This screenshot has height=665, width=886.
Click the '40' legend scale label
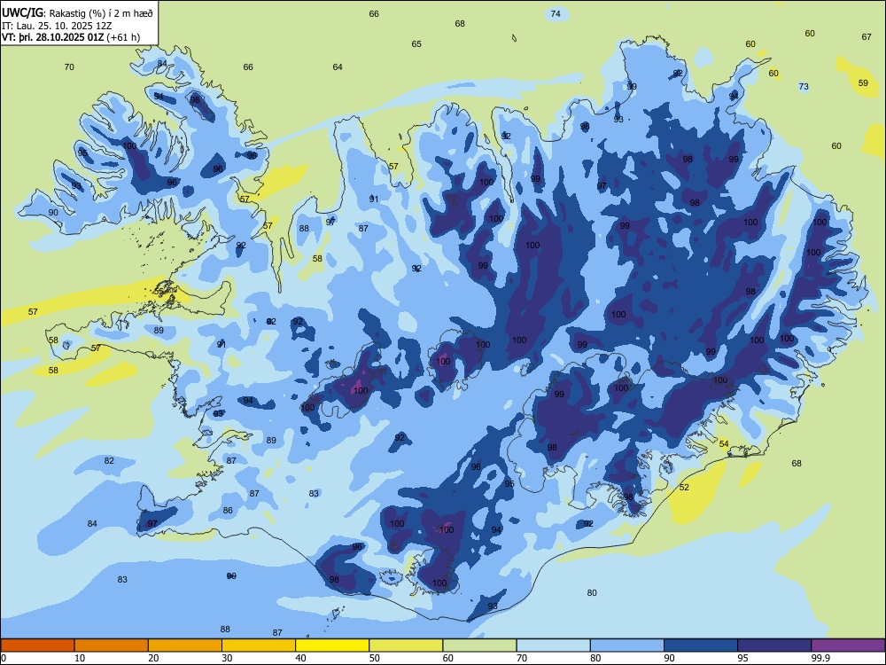[x=301, y=658]
